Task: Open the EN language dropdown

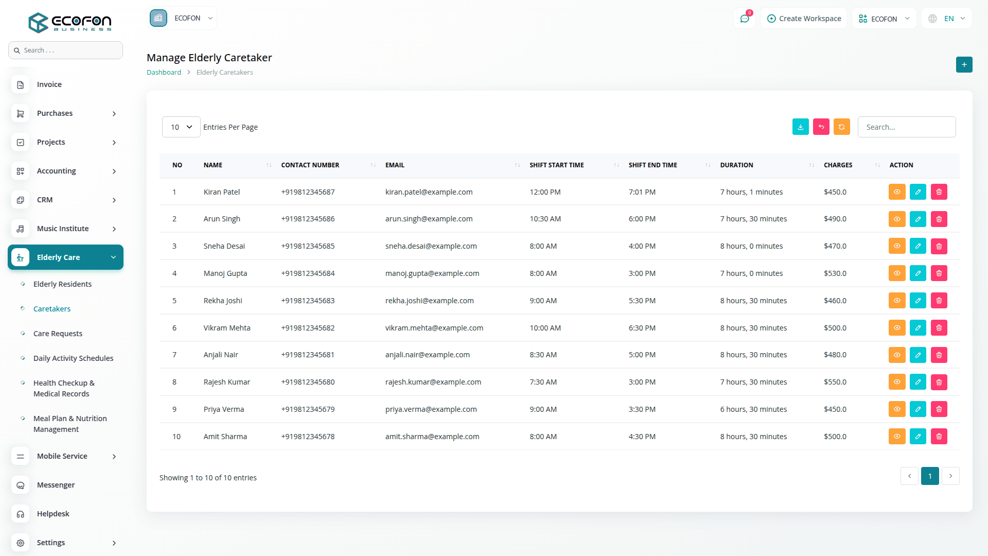Action: (x=947, y=19)
